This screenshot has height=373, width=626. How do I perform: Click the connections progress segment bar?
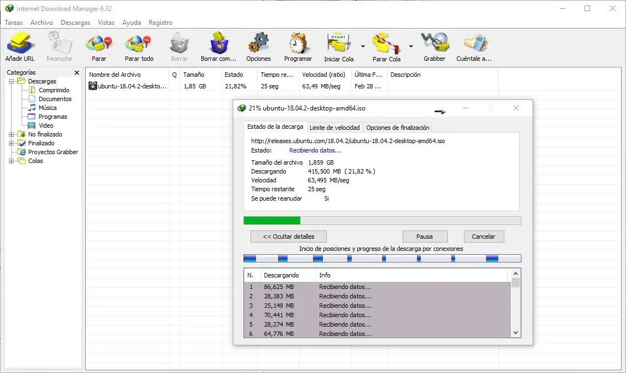click(382, 259)
